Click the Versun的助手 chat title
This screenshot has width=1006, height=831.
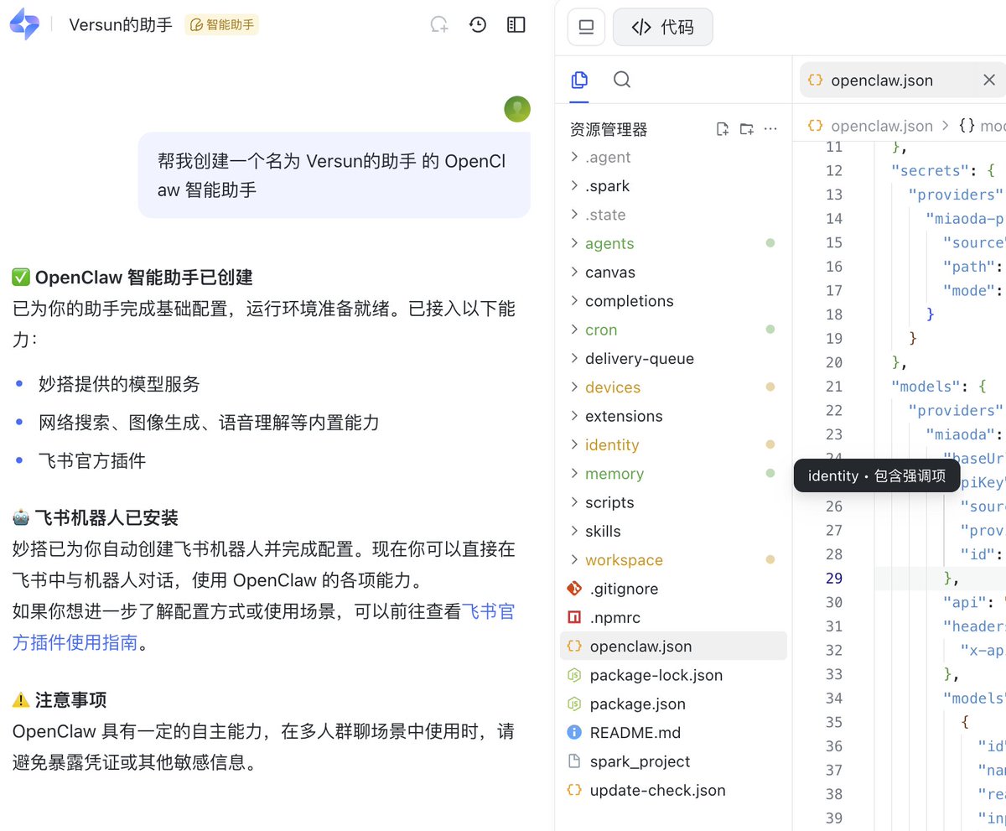(121, 25)
